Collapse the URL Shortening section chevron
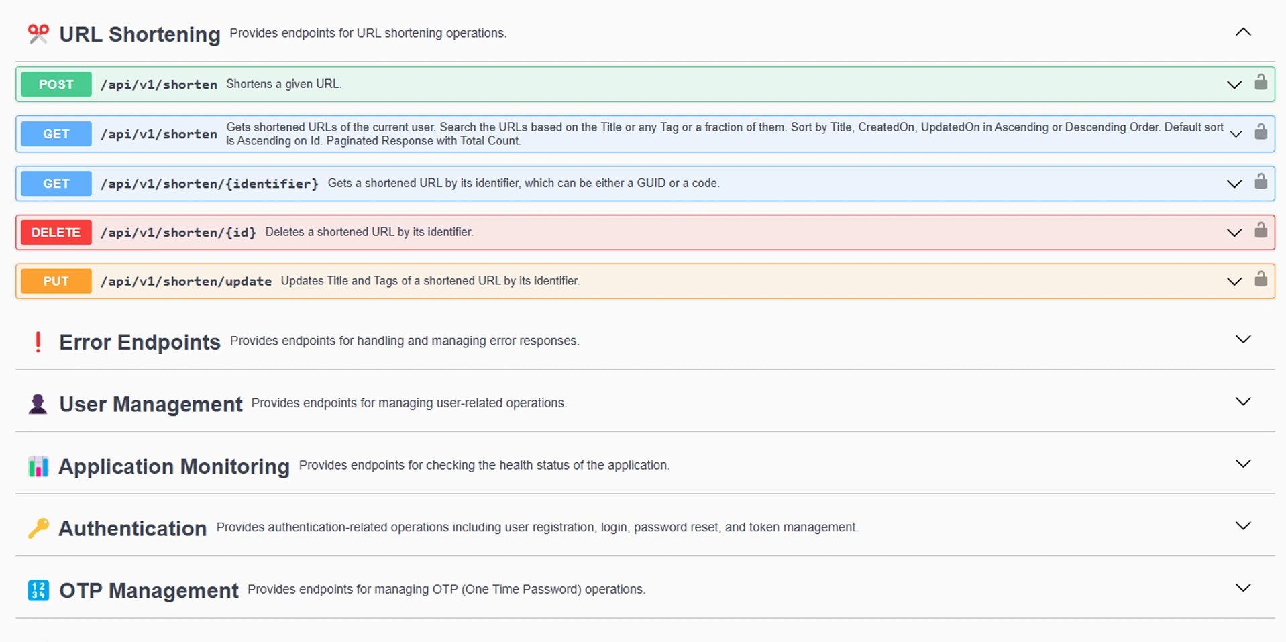Viewport: 1286px width, 642px height. point(1243,32)
